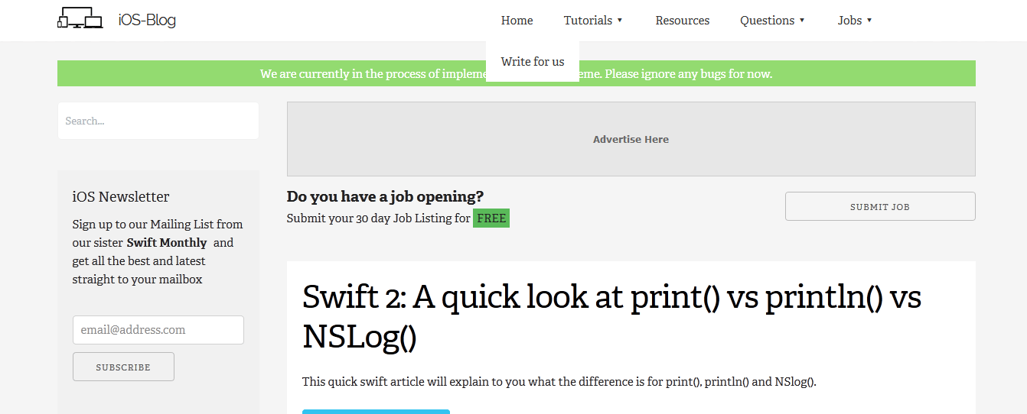The image size is (1027, 414).
Task: Go to the Home menu item
Action: pos(517,21)
